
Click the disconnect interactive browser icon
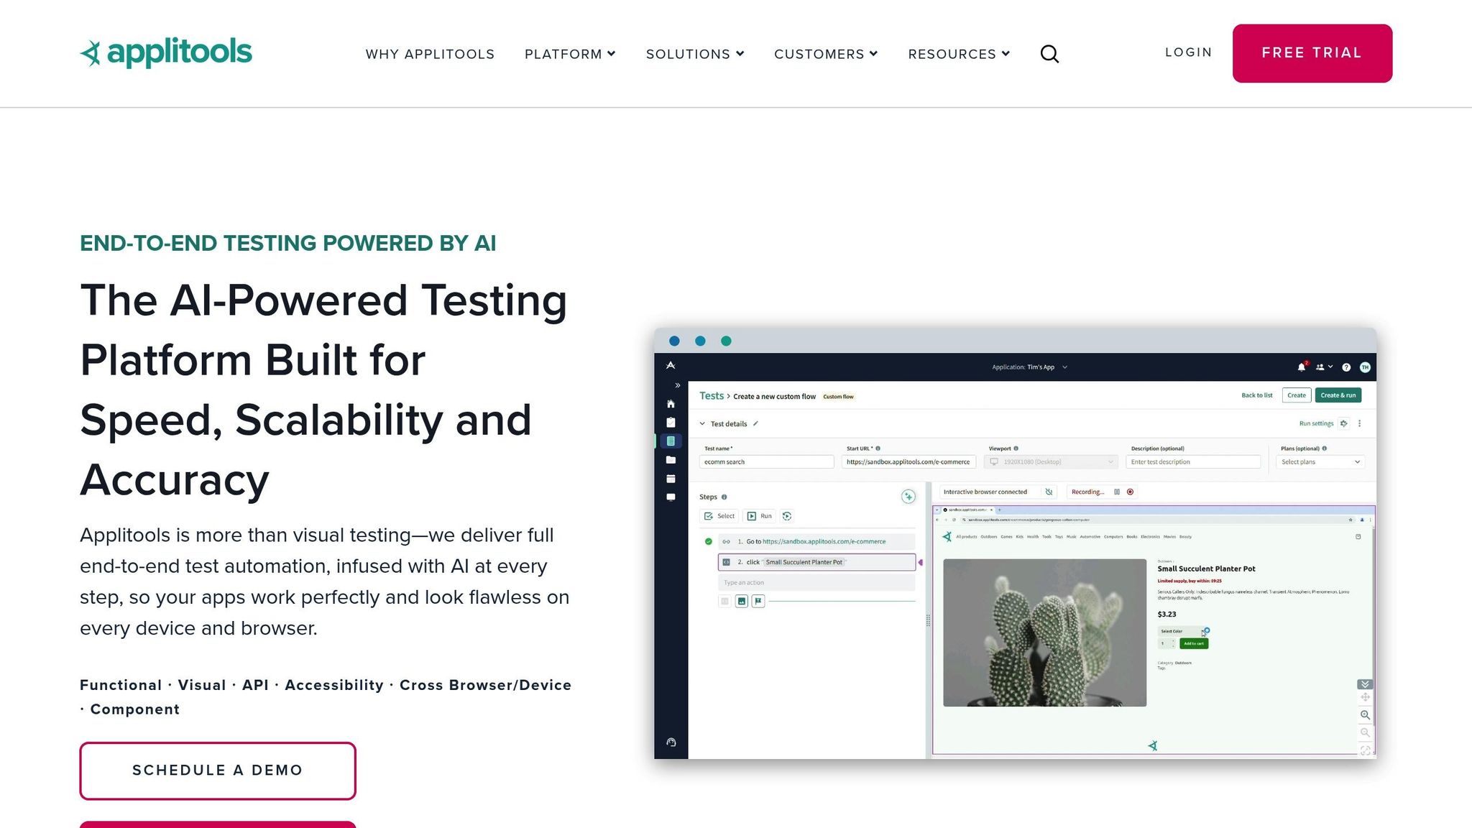coord(1049,492)
